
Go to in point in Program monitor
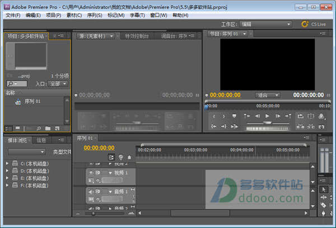(x=214, y=126)
